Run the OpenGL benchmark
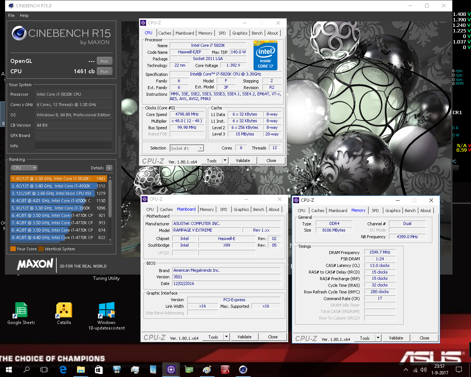This screenshot has height=377, width=471. tap(104, 61)
